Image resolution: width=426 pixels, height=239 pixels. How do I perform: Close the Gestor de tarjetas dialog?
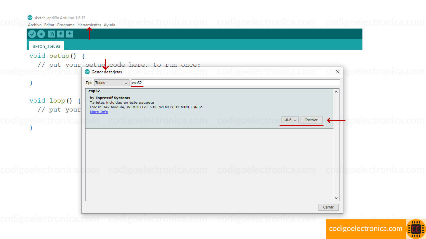click(338, 72)
